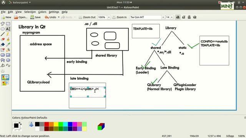Choose the opaque selection mode option
The image size is (246, 138).
(5, 77)
